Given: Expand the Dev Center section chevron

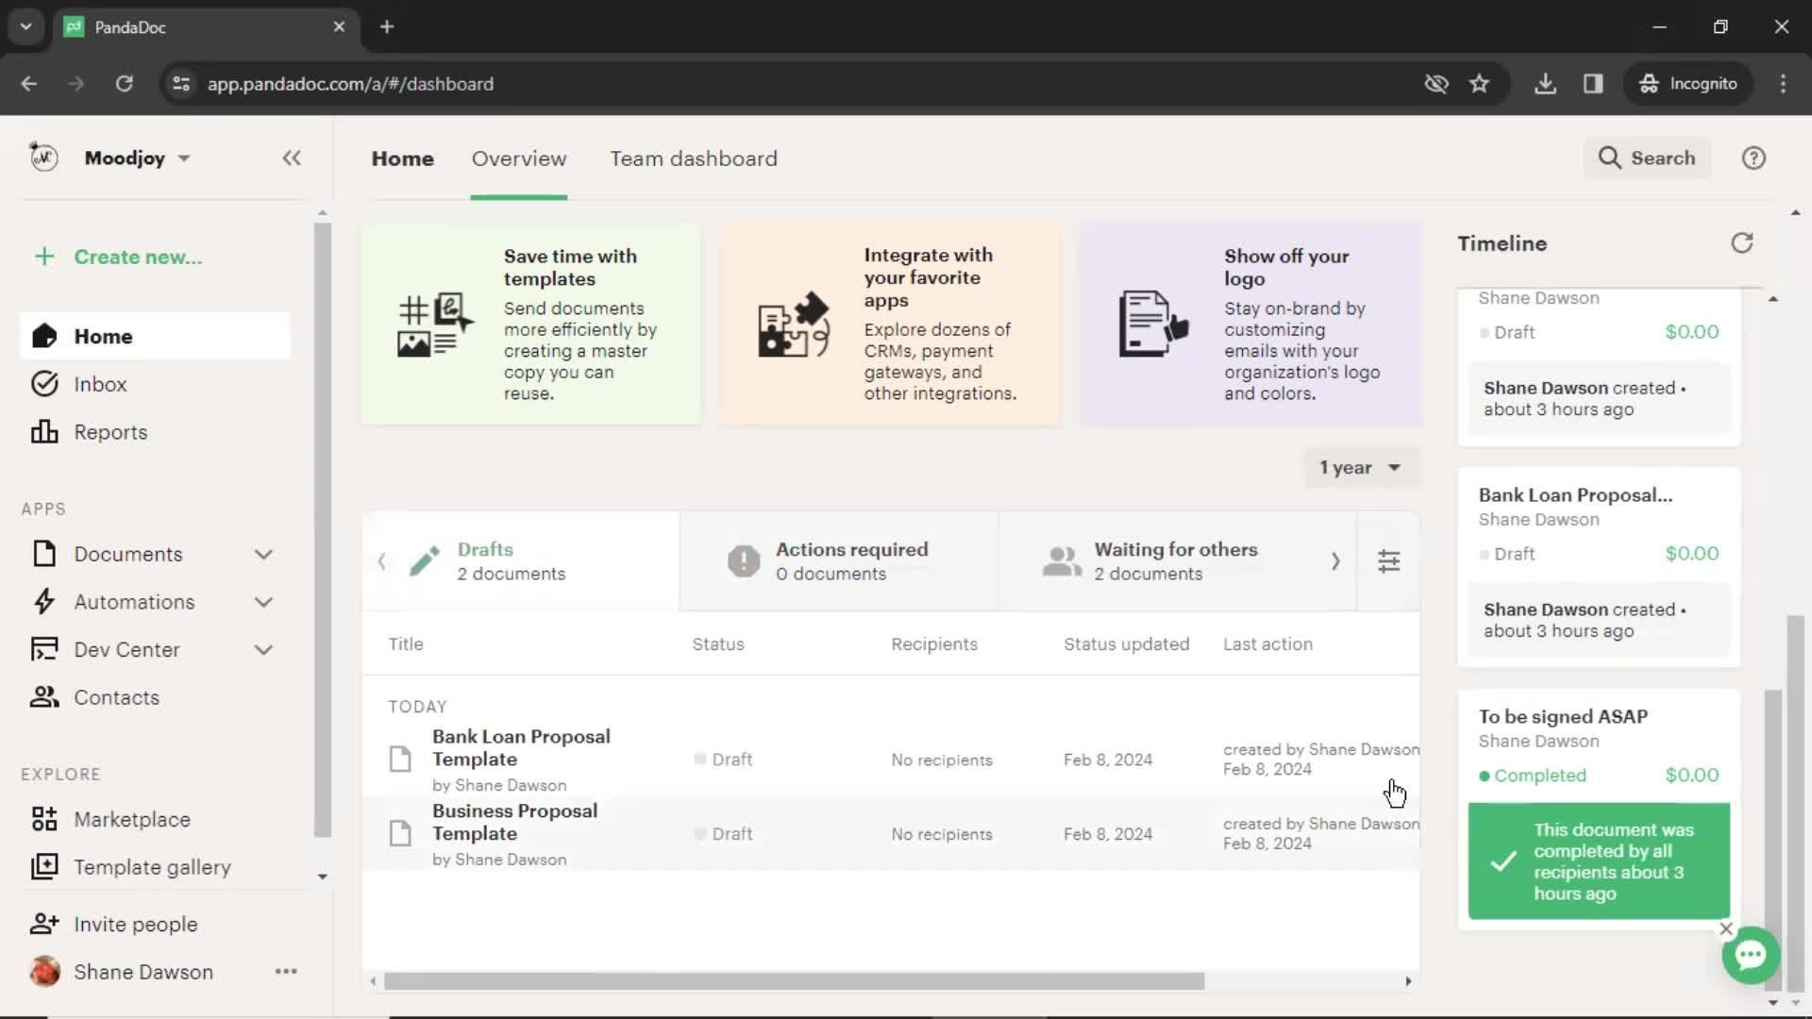Looking at the screenshot, I should [x=263, y=649].
